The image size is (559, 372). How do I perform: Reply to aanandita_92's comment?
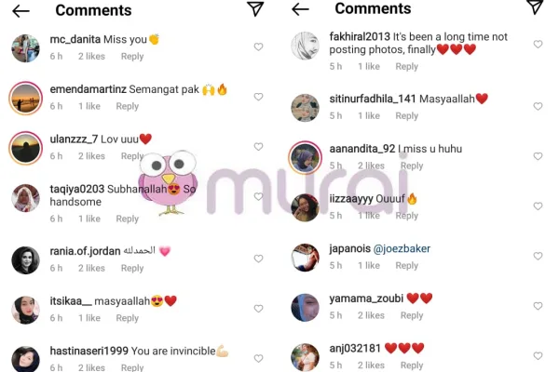click(x=412, y=166)
